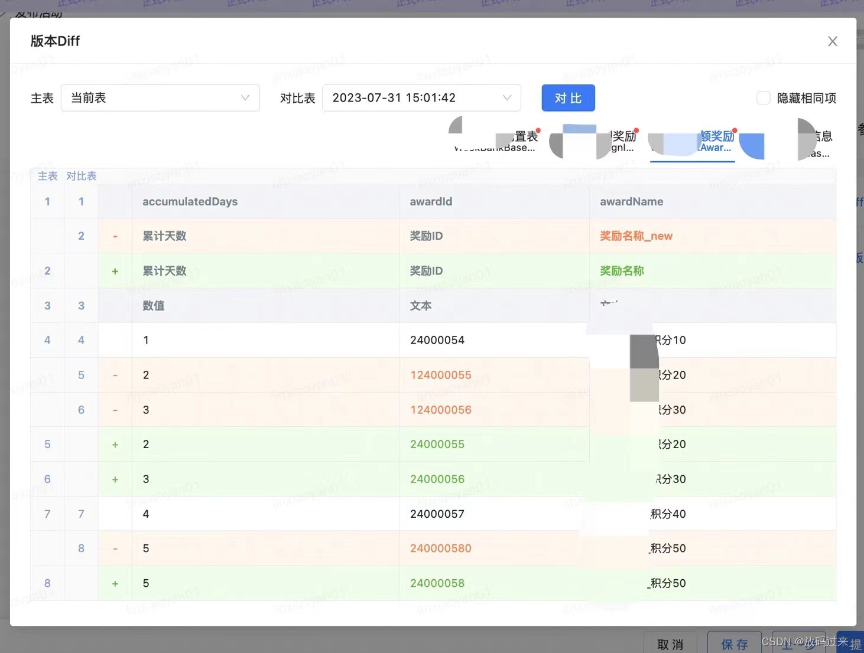
Task: Select the 奖励名称_new changed cell
Action: click(x=636, y=236)
